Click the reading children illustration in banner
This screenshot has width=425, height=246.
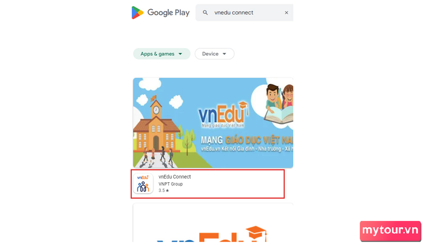[279, 104]
